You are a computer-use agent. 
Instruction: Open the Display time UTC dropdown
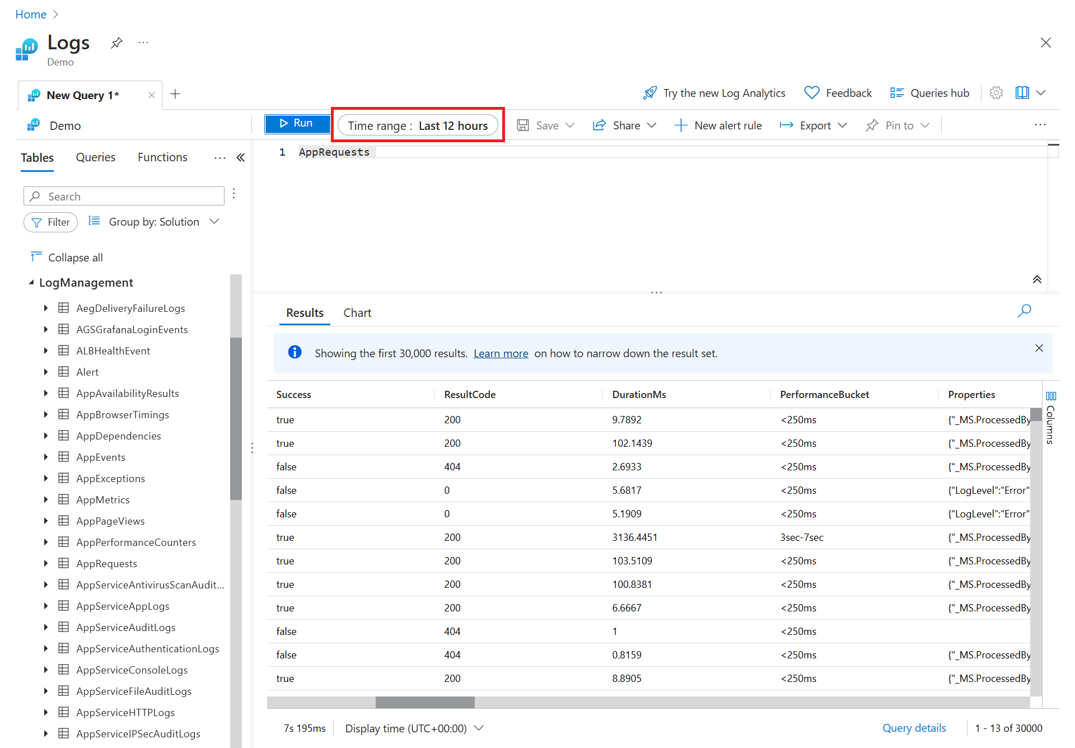tap(414, 728)
